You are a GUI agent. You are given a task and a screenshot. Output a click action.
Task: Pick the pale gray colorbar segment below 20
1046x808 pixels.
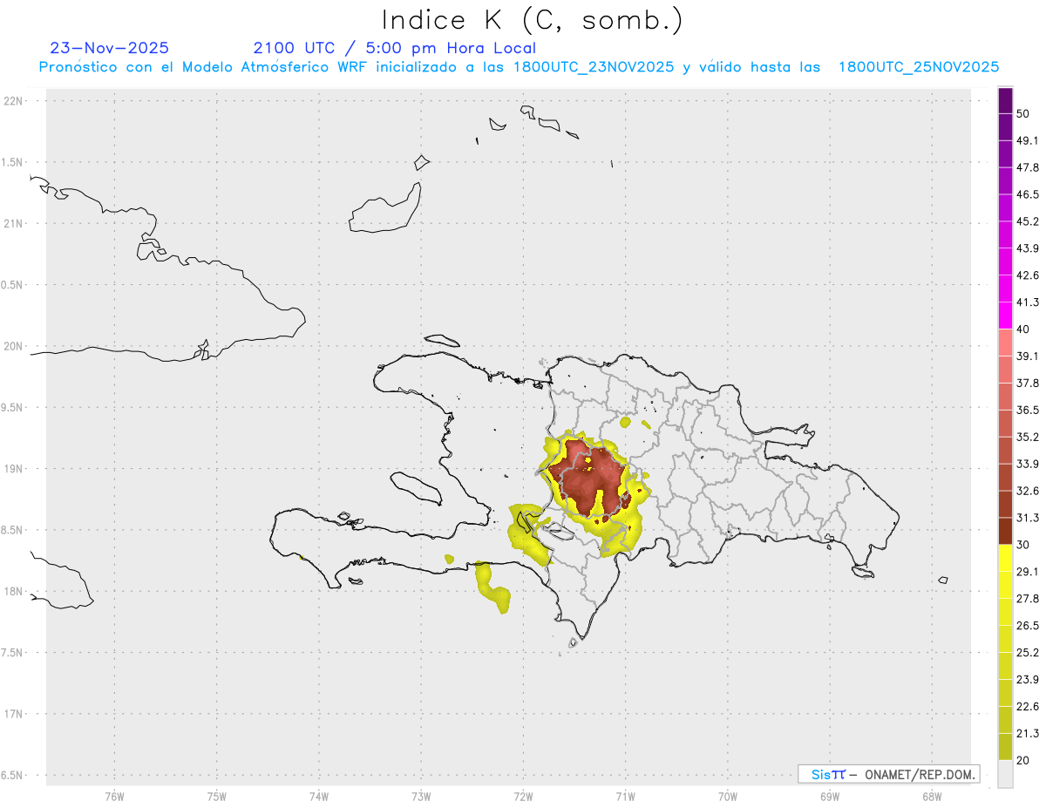click(x=1005, y=774)
